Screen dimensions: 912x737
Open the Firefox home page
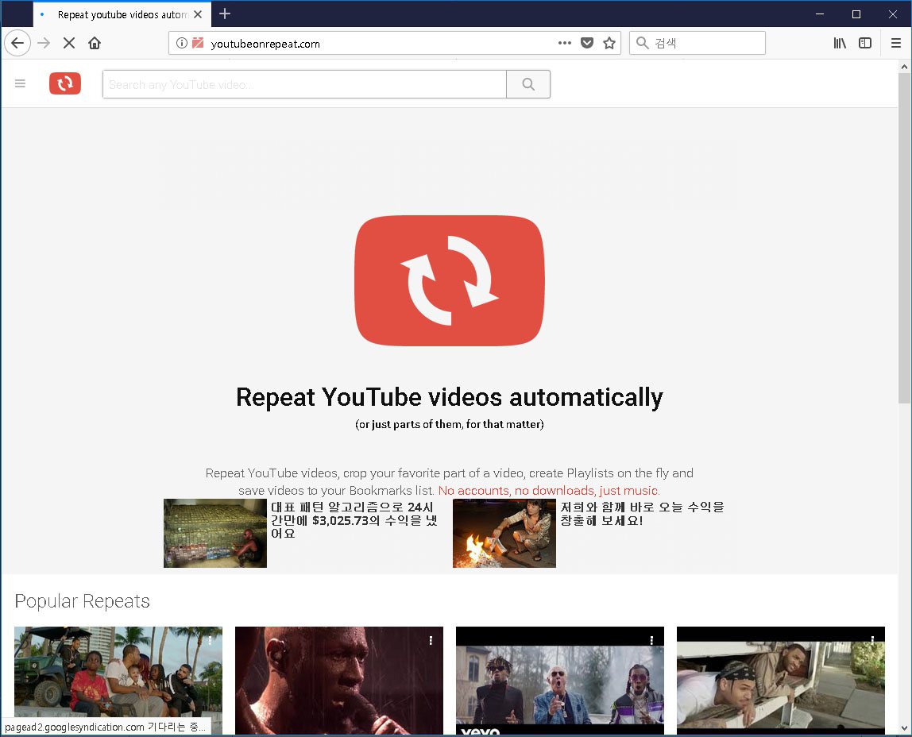(x=95, y=43)
